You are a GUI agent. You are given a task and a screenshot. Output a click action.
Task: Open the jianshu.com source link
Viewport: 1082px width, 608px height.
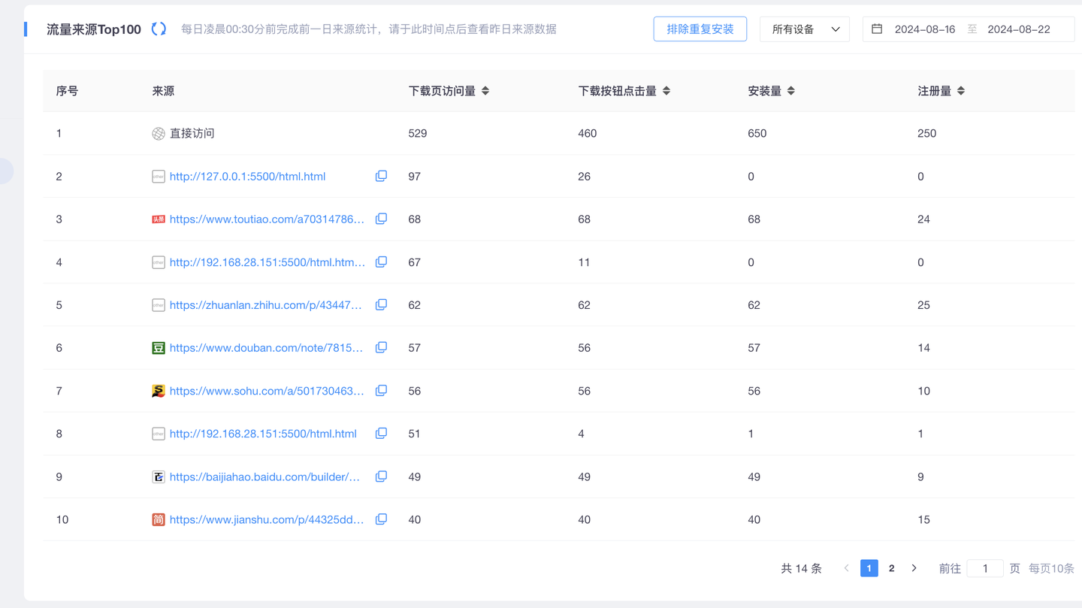point(267,519)
